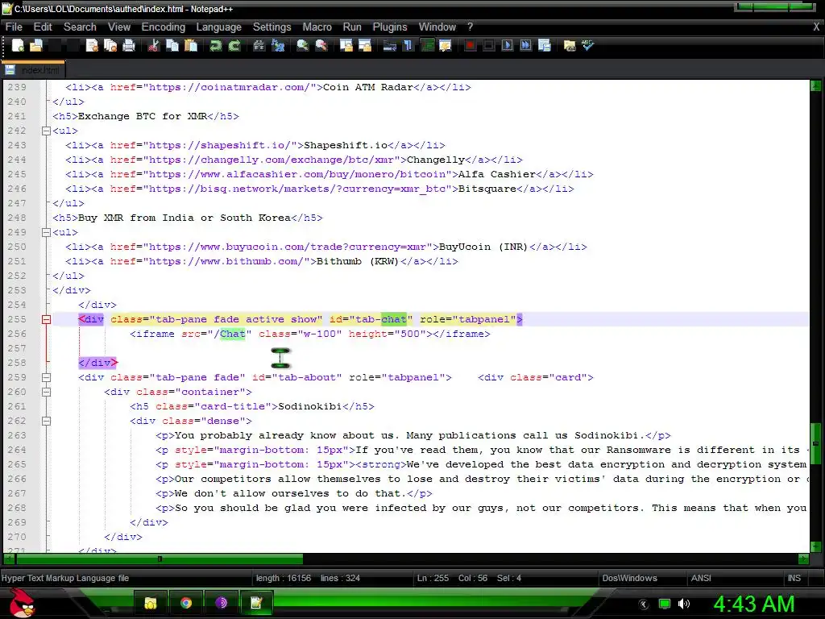The image size is (825, 619).
Task: Click Dos\Windows line ending in status bar
Action: [629, 578]
